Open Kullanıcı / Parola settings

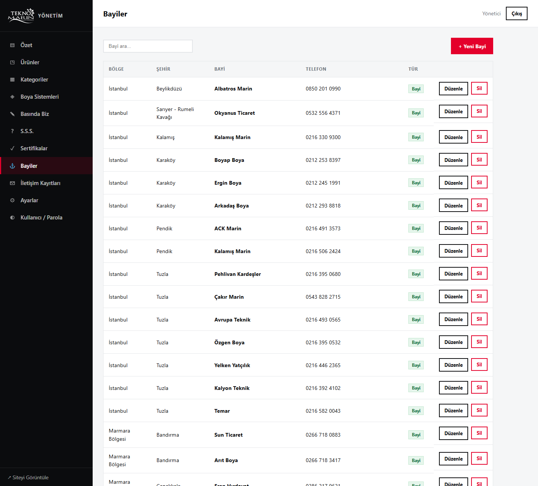tap(46, 218)
